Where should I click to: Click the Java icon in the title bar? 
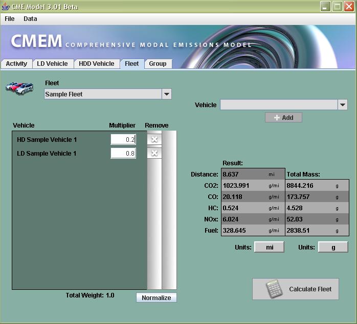point(6,6)
